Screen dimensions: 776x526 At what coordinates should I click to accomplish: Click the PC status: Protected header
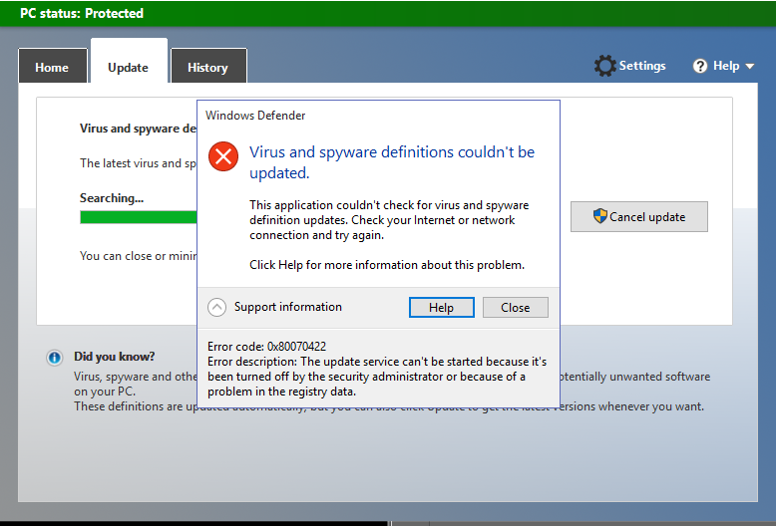click(82, 13)
